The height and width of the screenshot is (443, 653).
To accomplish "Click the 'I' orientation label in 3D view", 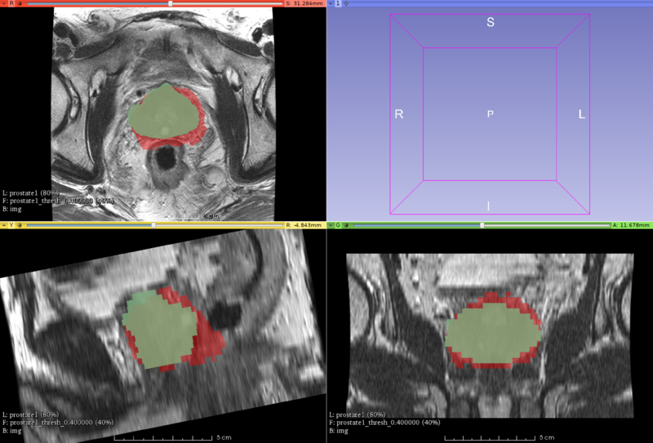I will pyautogui.click(x=488, y=206).
